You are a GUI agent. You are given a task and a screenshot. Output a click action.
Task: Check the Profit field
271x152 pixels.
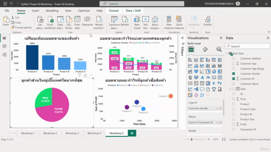point(233,124)
